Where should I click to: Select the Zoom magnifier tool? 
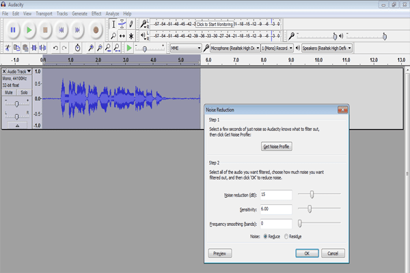click(x=113, y=35)
